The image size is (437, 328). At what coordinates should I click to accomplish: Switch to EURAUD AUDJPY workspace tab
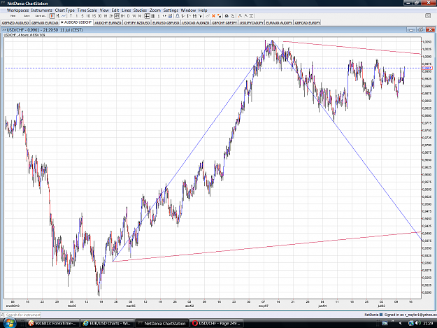coord(279,23)
